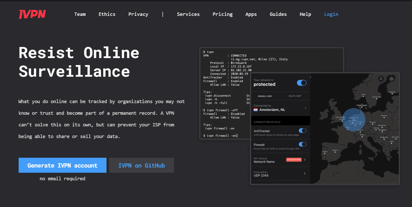Open the Team page

80,14
